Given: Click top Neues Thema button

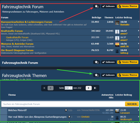Looking at the screenshot, I should (128, 6).
